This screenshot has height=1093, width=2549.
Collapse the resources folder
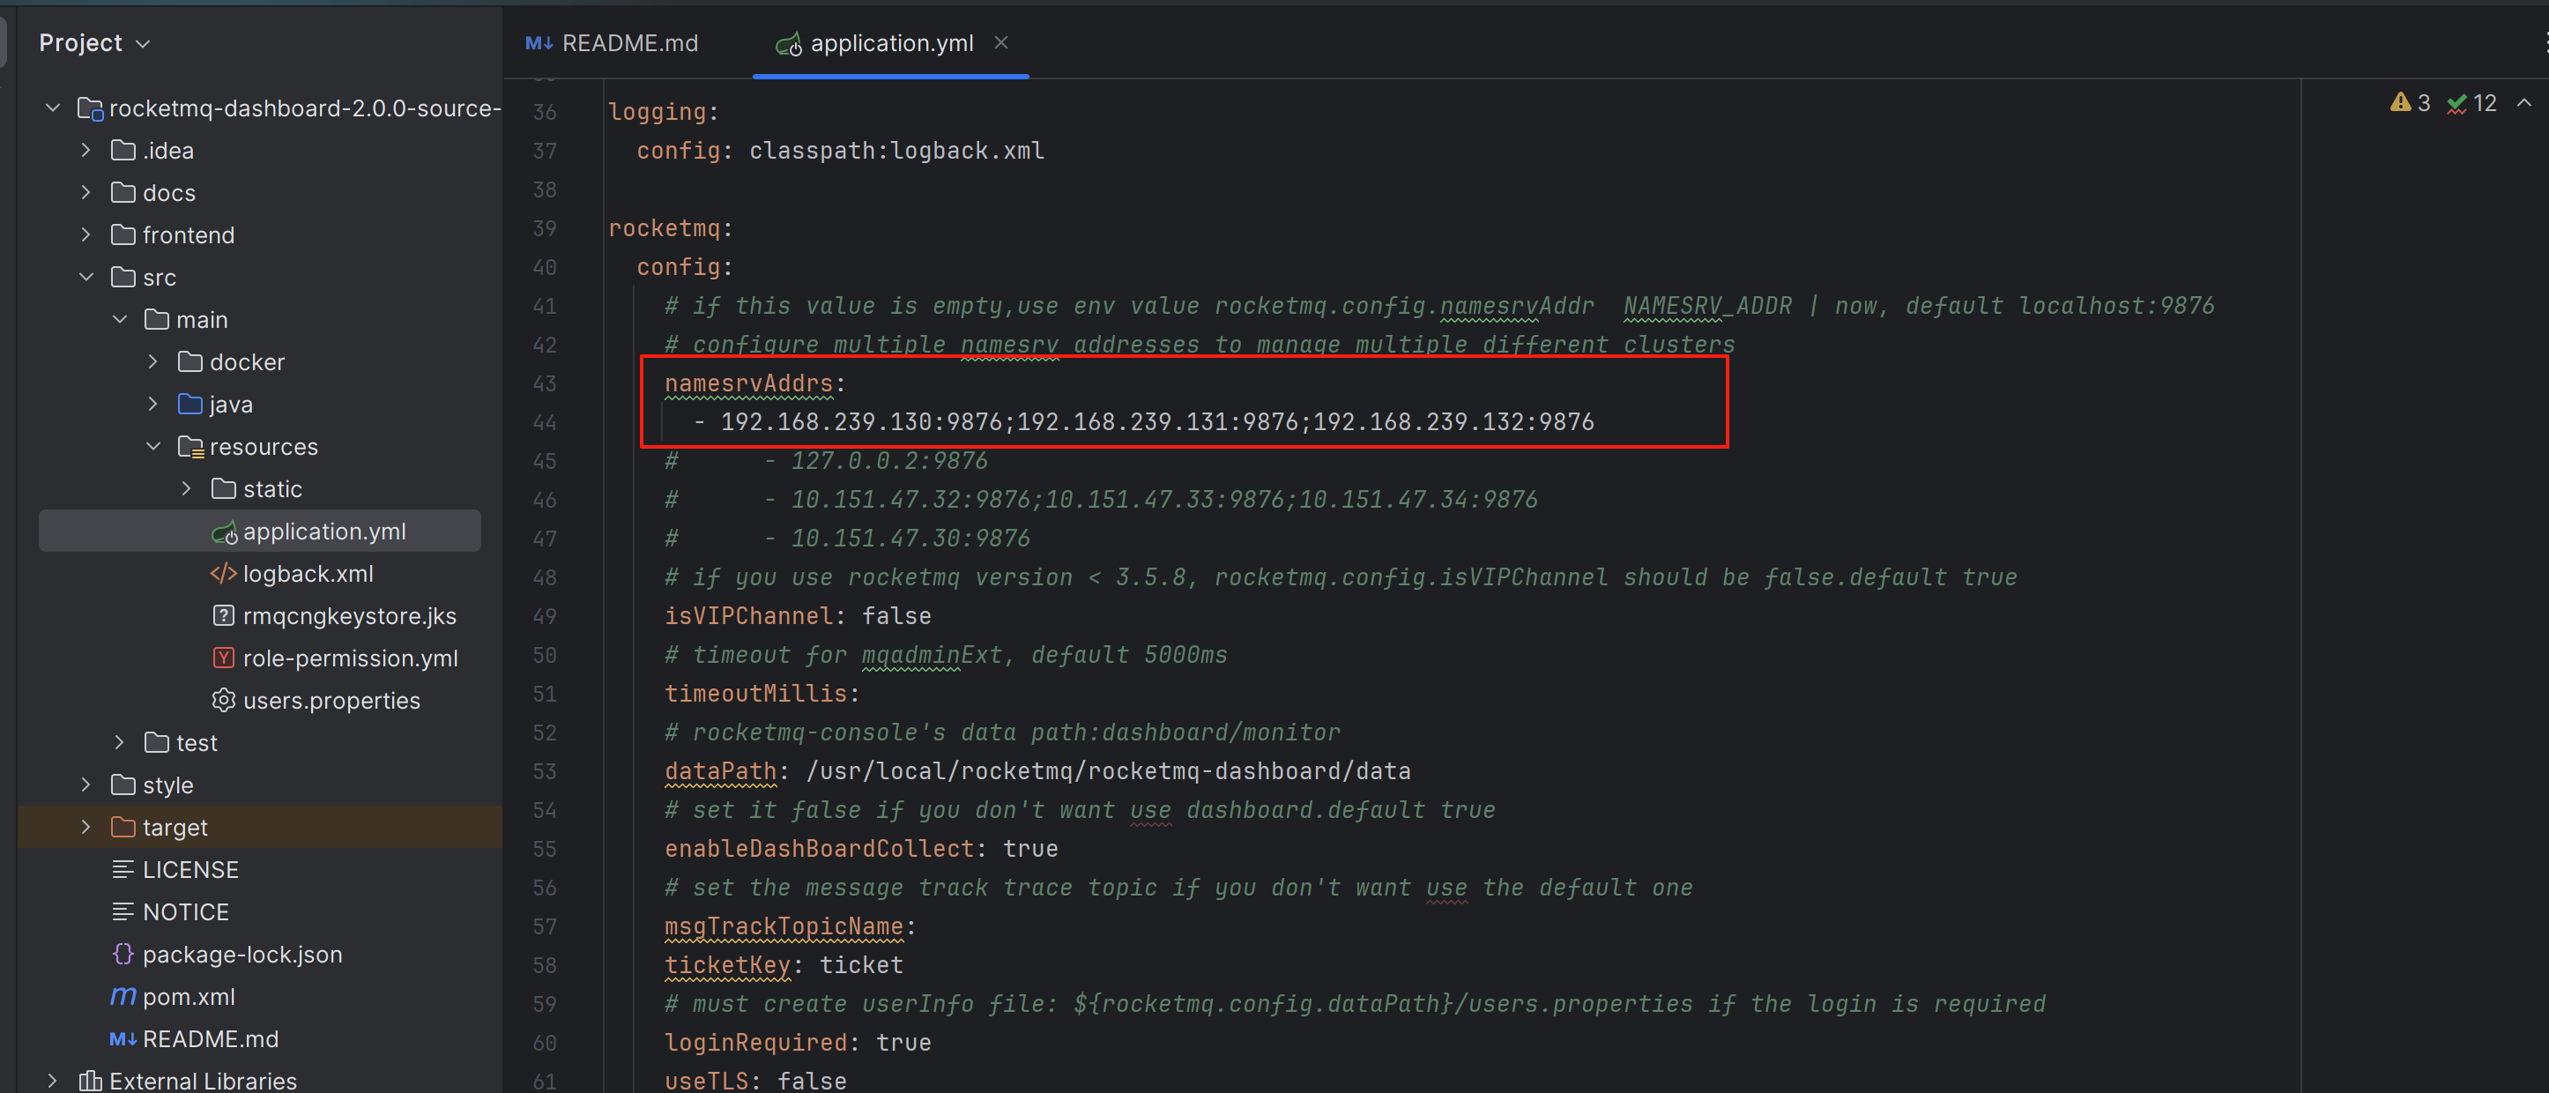click(153, 446)
